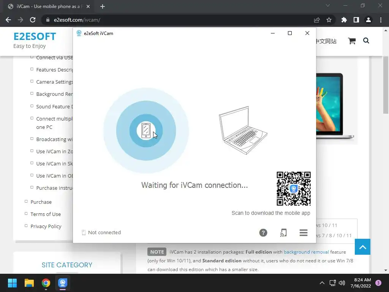Open Connect via USB sidebar link

[x=54, y=58]
